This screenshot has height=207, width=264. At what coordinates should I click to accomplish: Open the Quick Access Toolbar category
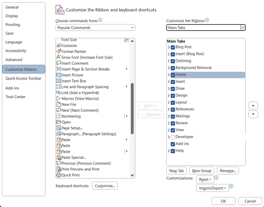tap(23, 78)
